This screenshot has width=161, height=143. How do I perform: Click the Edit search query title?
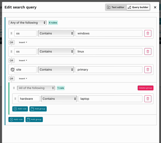21,7
